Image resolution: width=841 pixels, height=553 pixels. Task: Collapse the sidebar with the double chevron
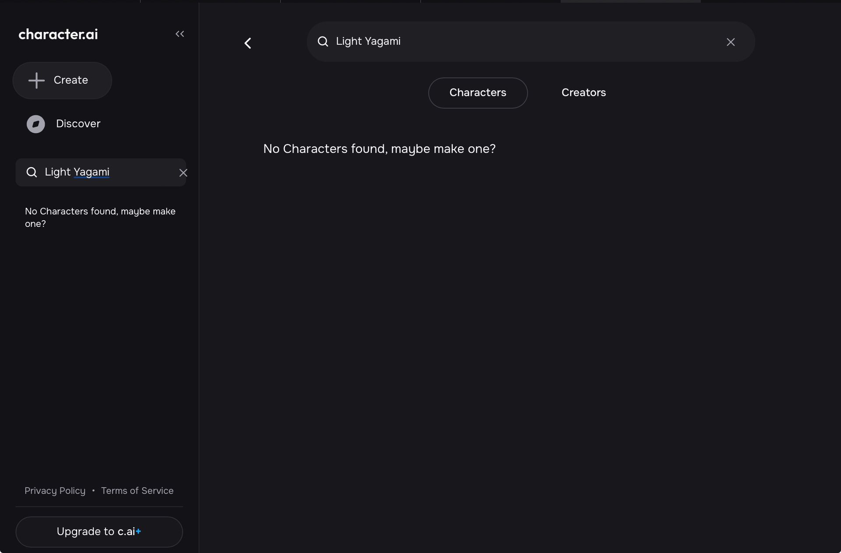(180, 34)
